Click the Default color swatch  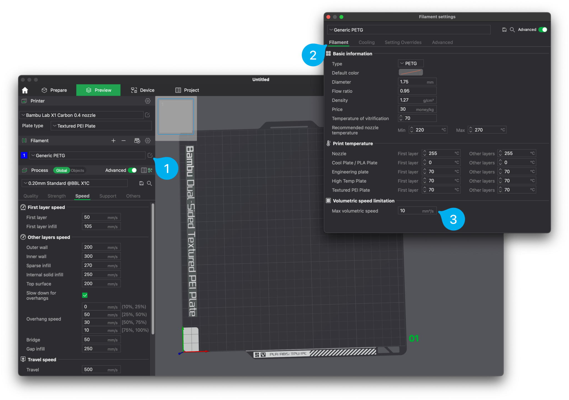411,72
